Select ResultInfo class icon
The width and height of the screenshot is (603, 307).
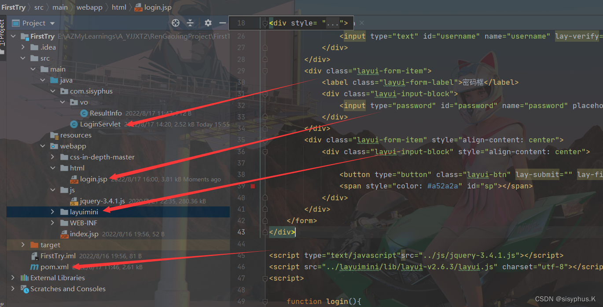84,113
